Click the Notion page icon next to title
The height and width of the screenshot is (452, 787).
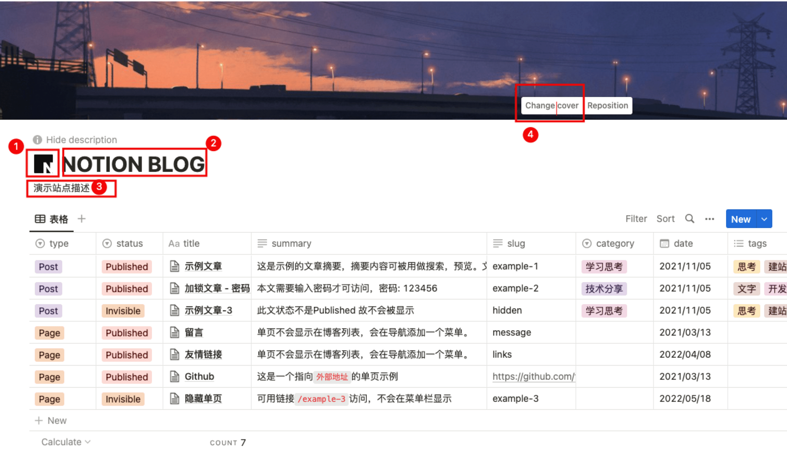[43, 163]
